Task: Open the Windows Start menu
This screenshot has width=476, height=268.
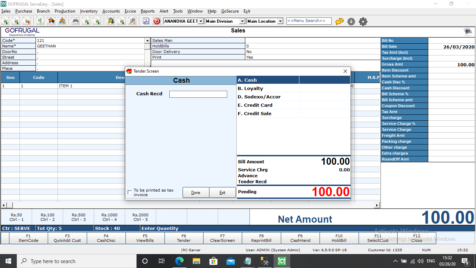Action: pyautogui.click(x=8, y=261)
